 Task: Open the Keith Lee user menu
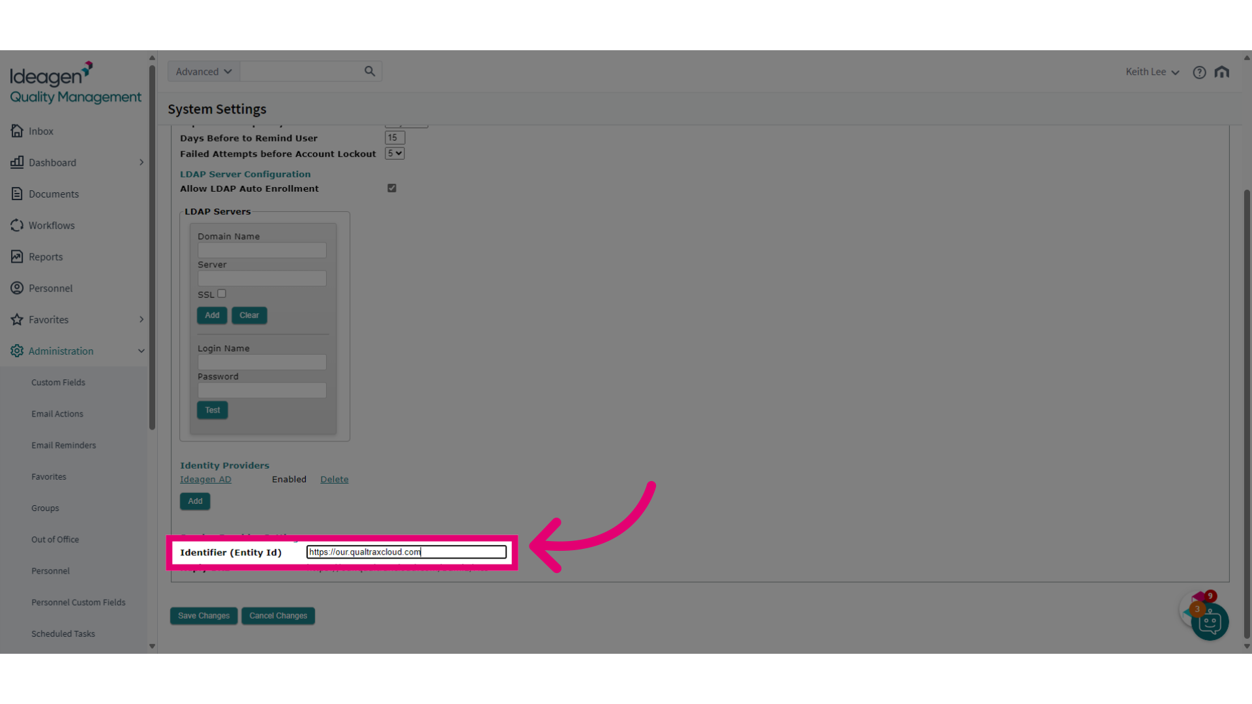pos(1152,72)
